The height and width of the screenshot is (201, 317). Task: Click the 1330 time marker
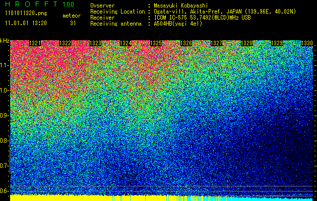[x=307, y=43]
